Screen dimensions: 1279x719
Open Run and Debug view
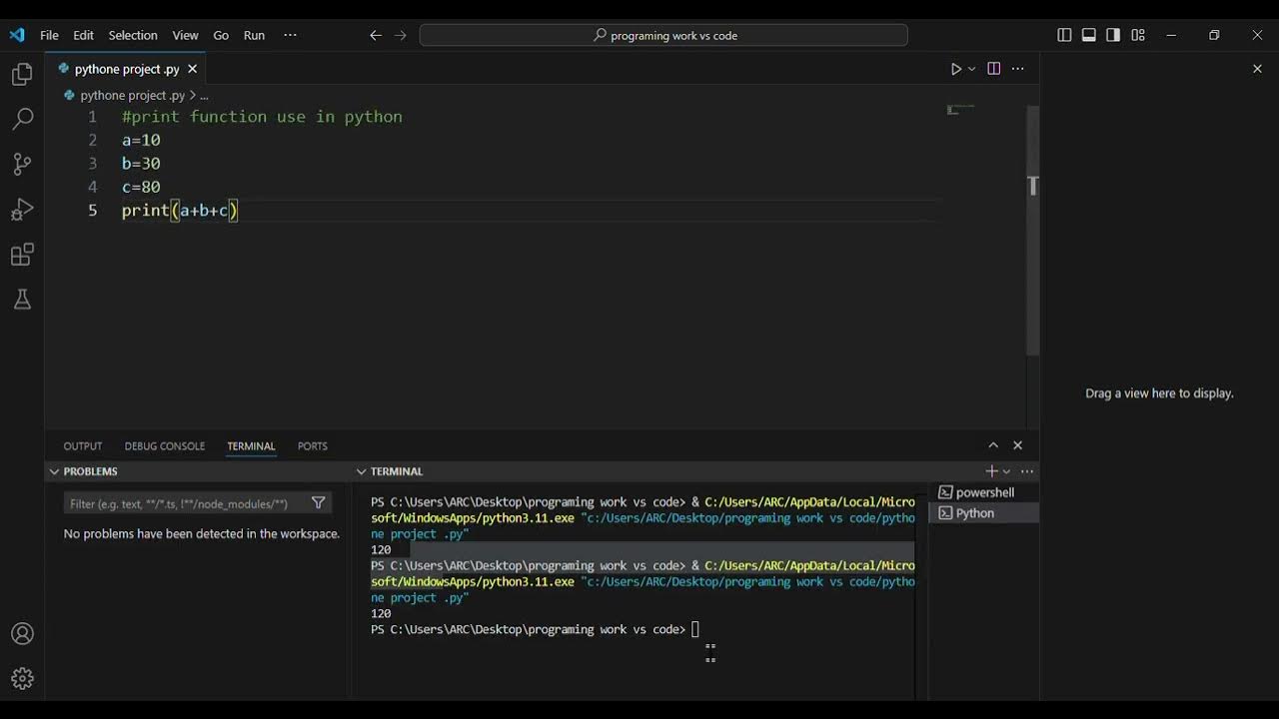pos(22,210)
